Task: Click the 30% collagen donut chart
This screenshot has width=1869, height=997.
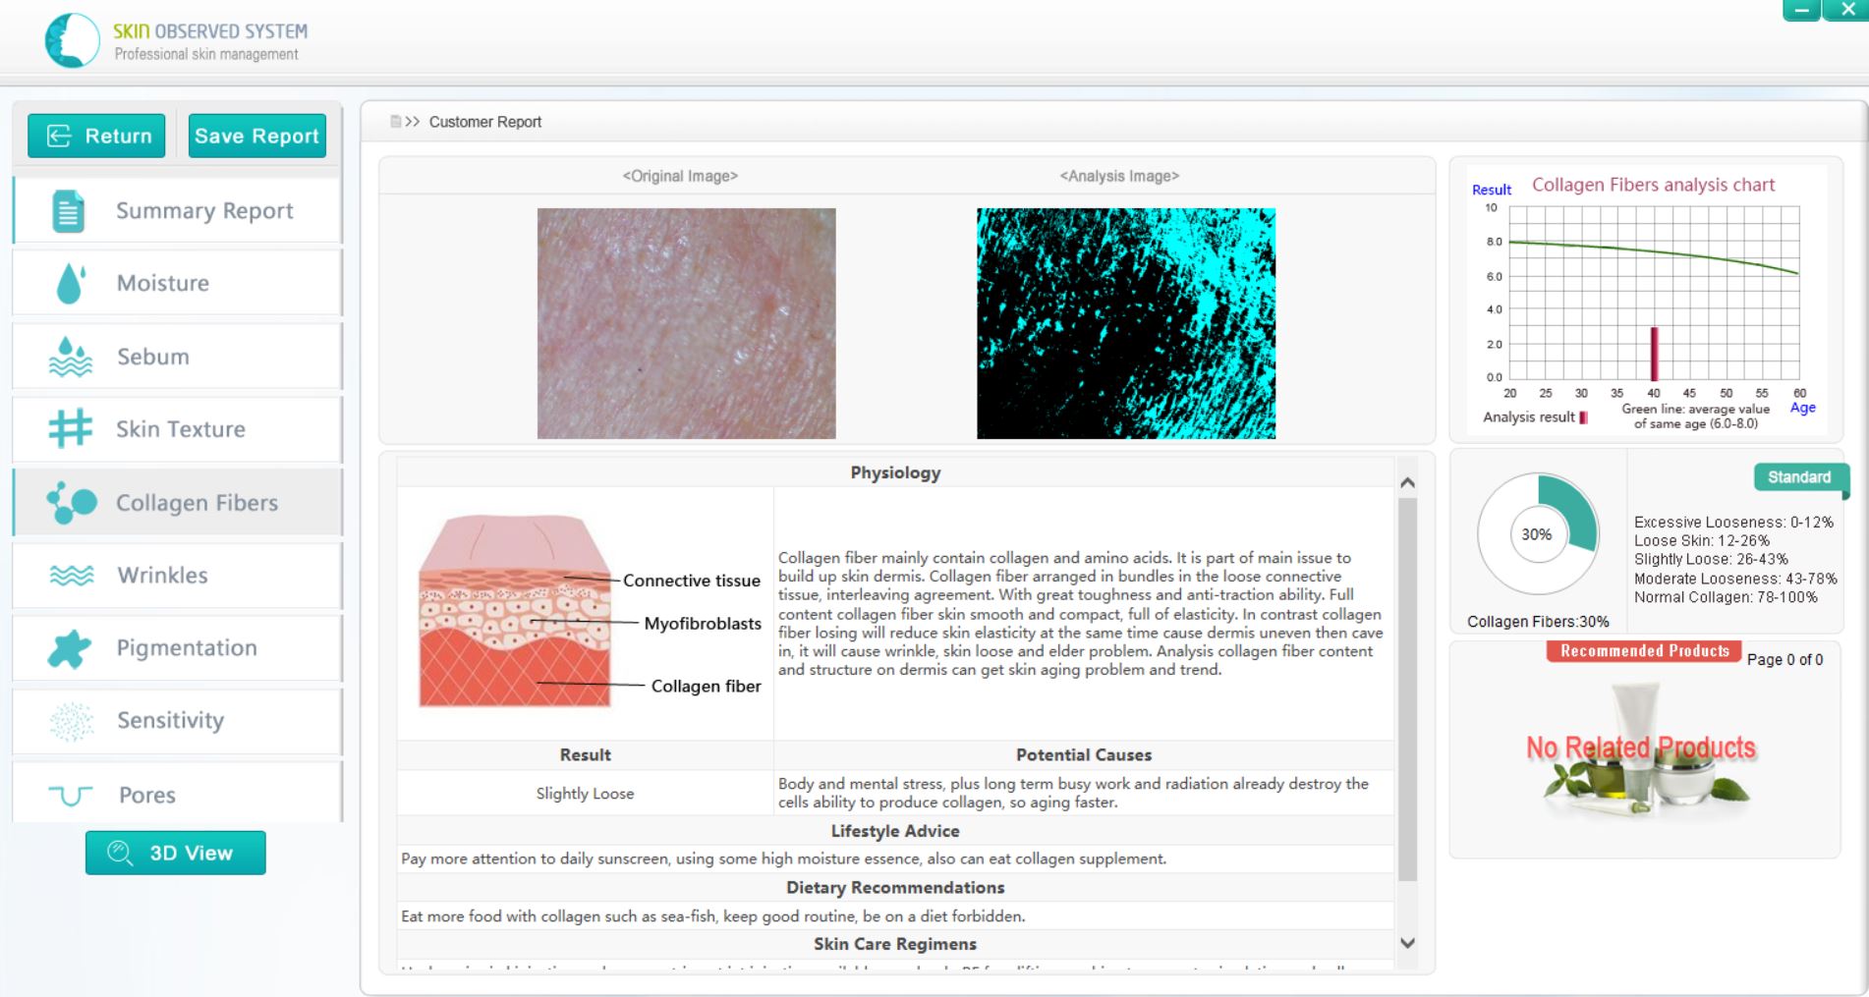Action: (1538, 534)
